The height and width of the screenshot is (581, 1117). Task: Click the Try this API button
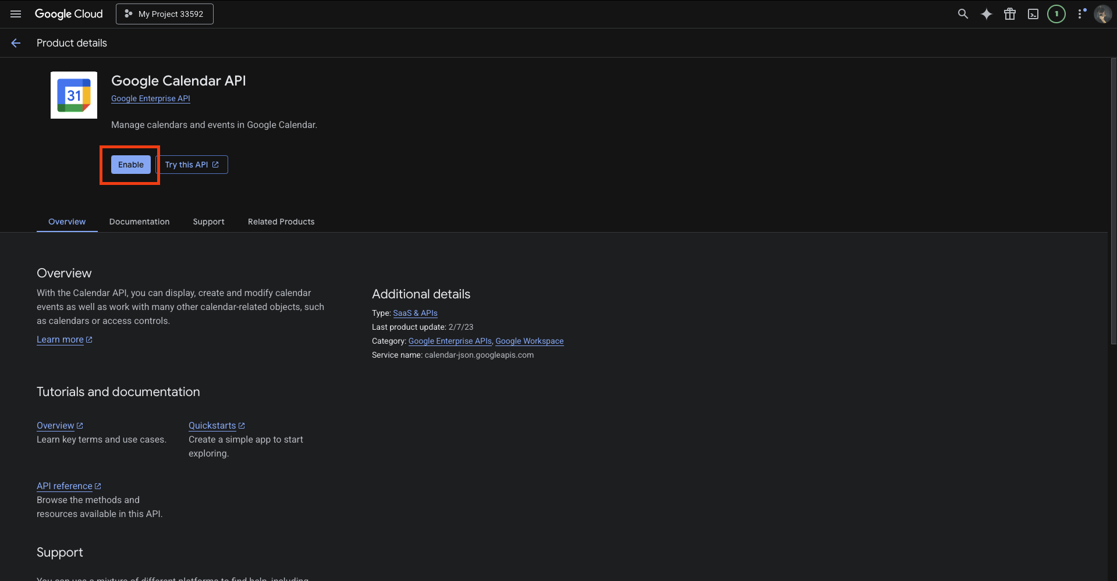(x=192, y=165)
